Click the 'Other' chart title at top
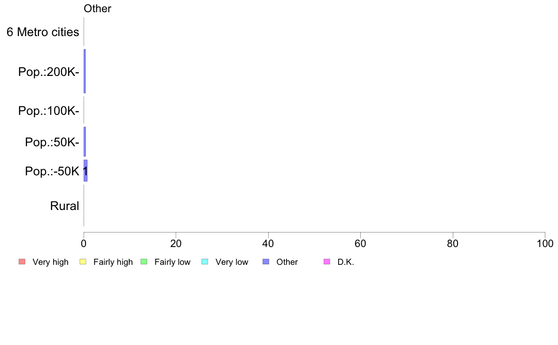The image size is (558, 345). (97, 8)
